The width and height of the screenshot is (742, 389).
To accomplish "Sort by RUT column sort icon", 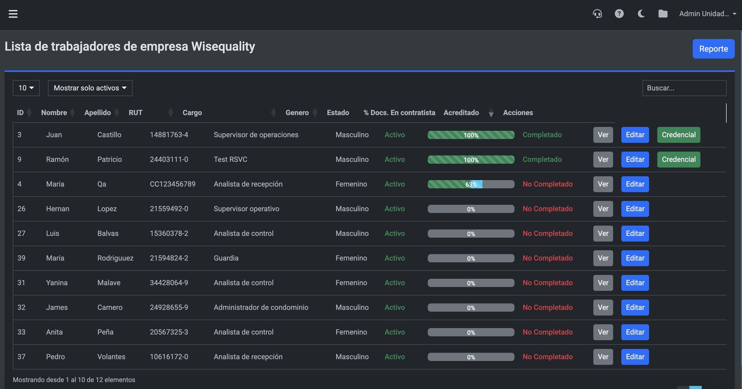I will 170,113.
